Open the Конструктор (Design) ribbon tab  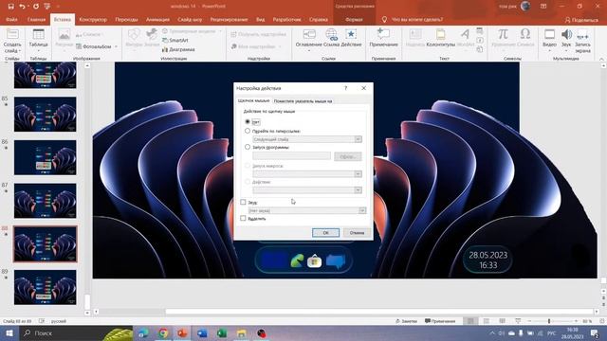pyautogui.click(x=93, y=19)
